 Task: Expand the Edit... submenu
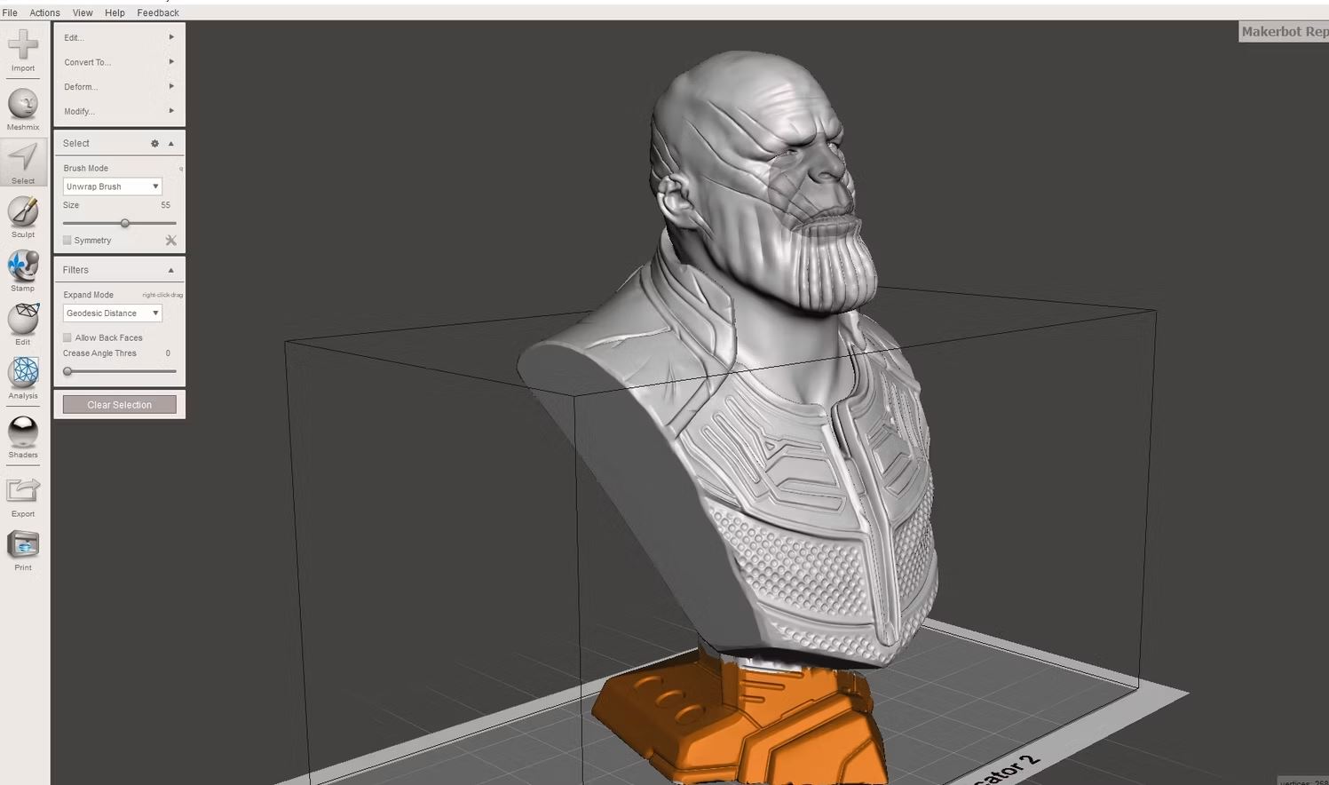tap(119, 37)
